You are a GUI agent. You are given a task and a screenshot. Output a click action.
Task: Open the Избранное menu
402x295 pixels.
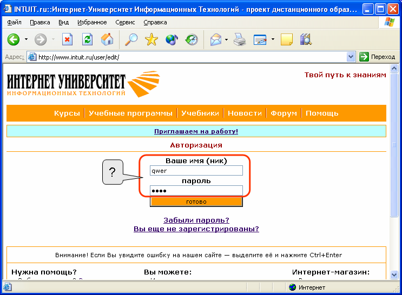coord(92,22)
